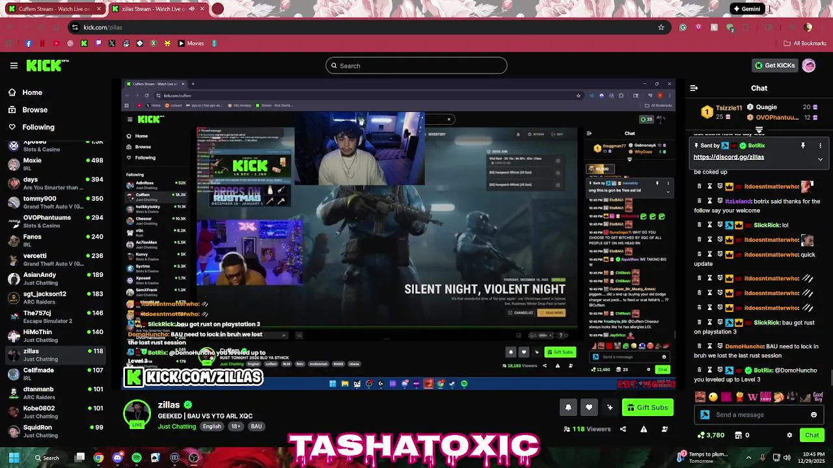This screenshot has width=833, height=468.
Task: Open tommy900's channel from the sidebar
Action: 55,202
